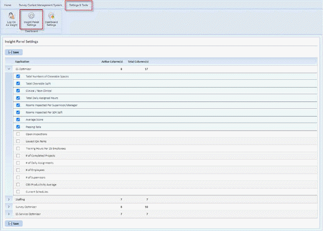323x231 pixels.
Task: Expand the Survey Optimizer row
Action: coord(9,206)
